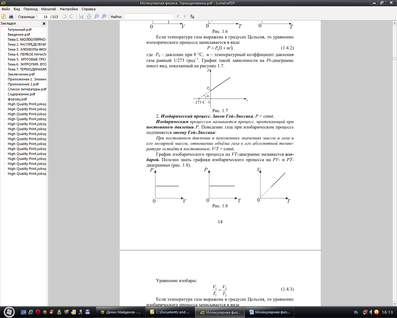
Task: Open the Файл menu
Action: [6, 9]
